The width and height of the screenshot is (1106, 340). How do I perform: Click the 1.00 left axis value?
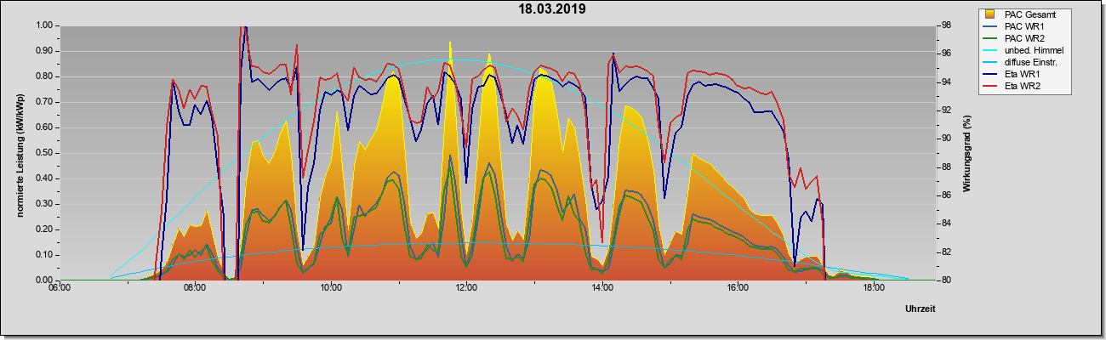point(45,25)
